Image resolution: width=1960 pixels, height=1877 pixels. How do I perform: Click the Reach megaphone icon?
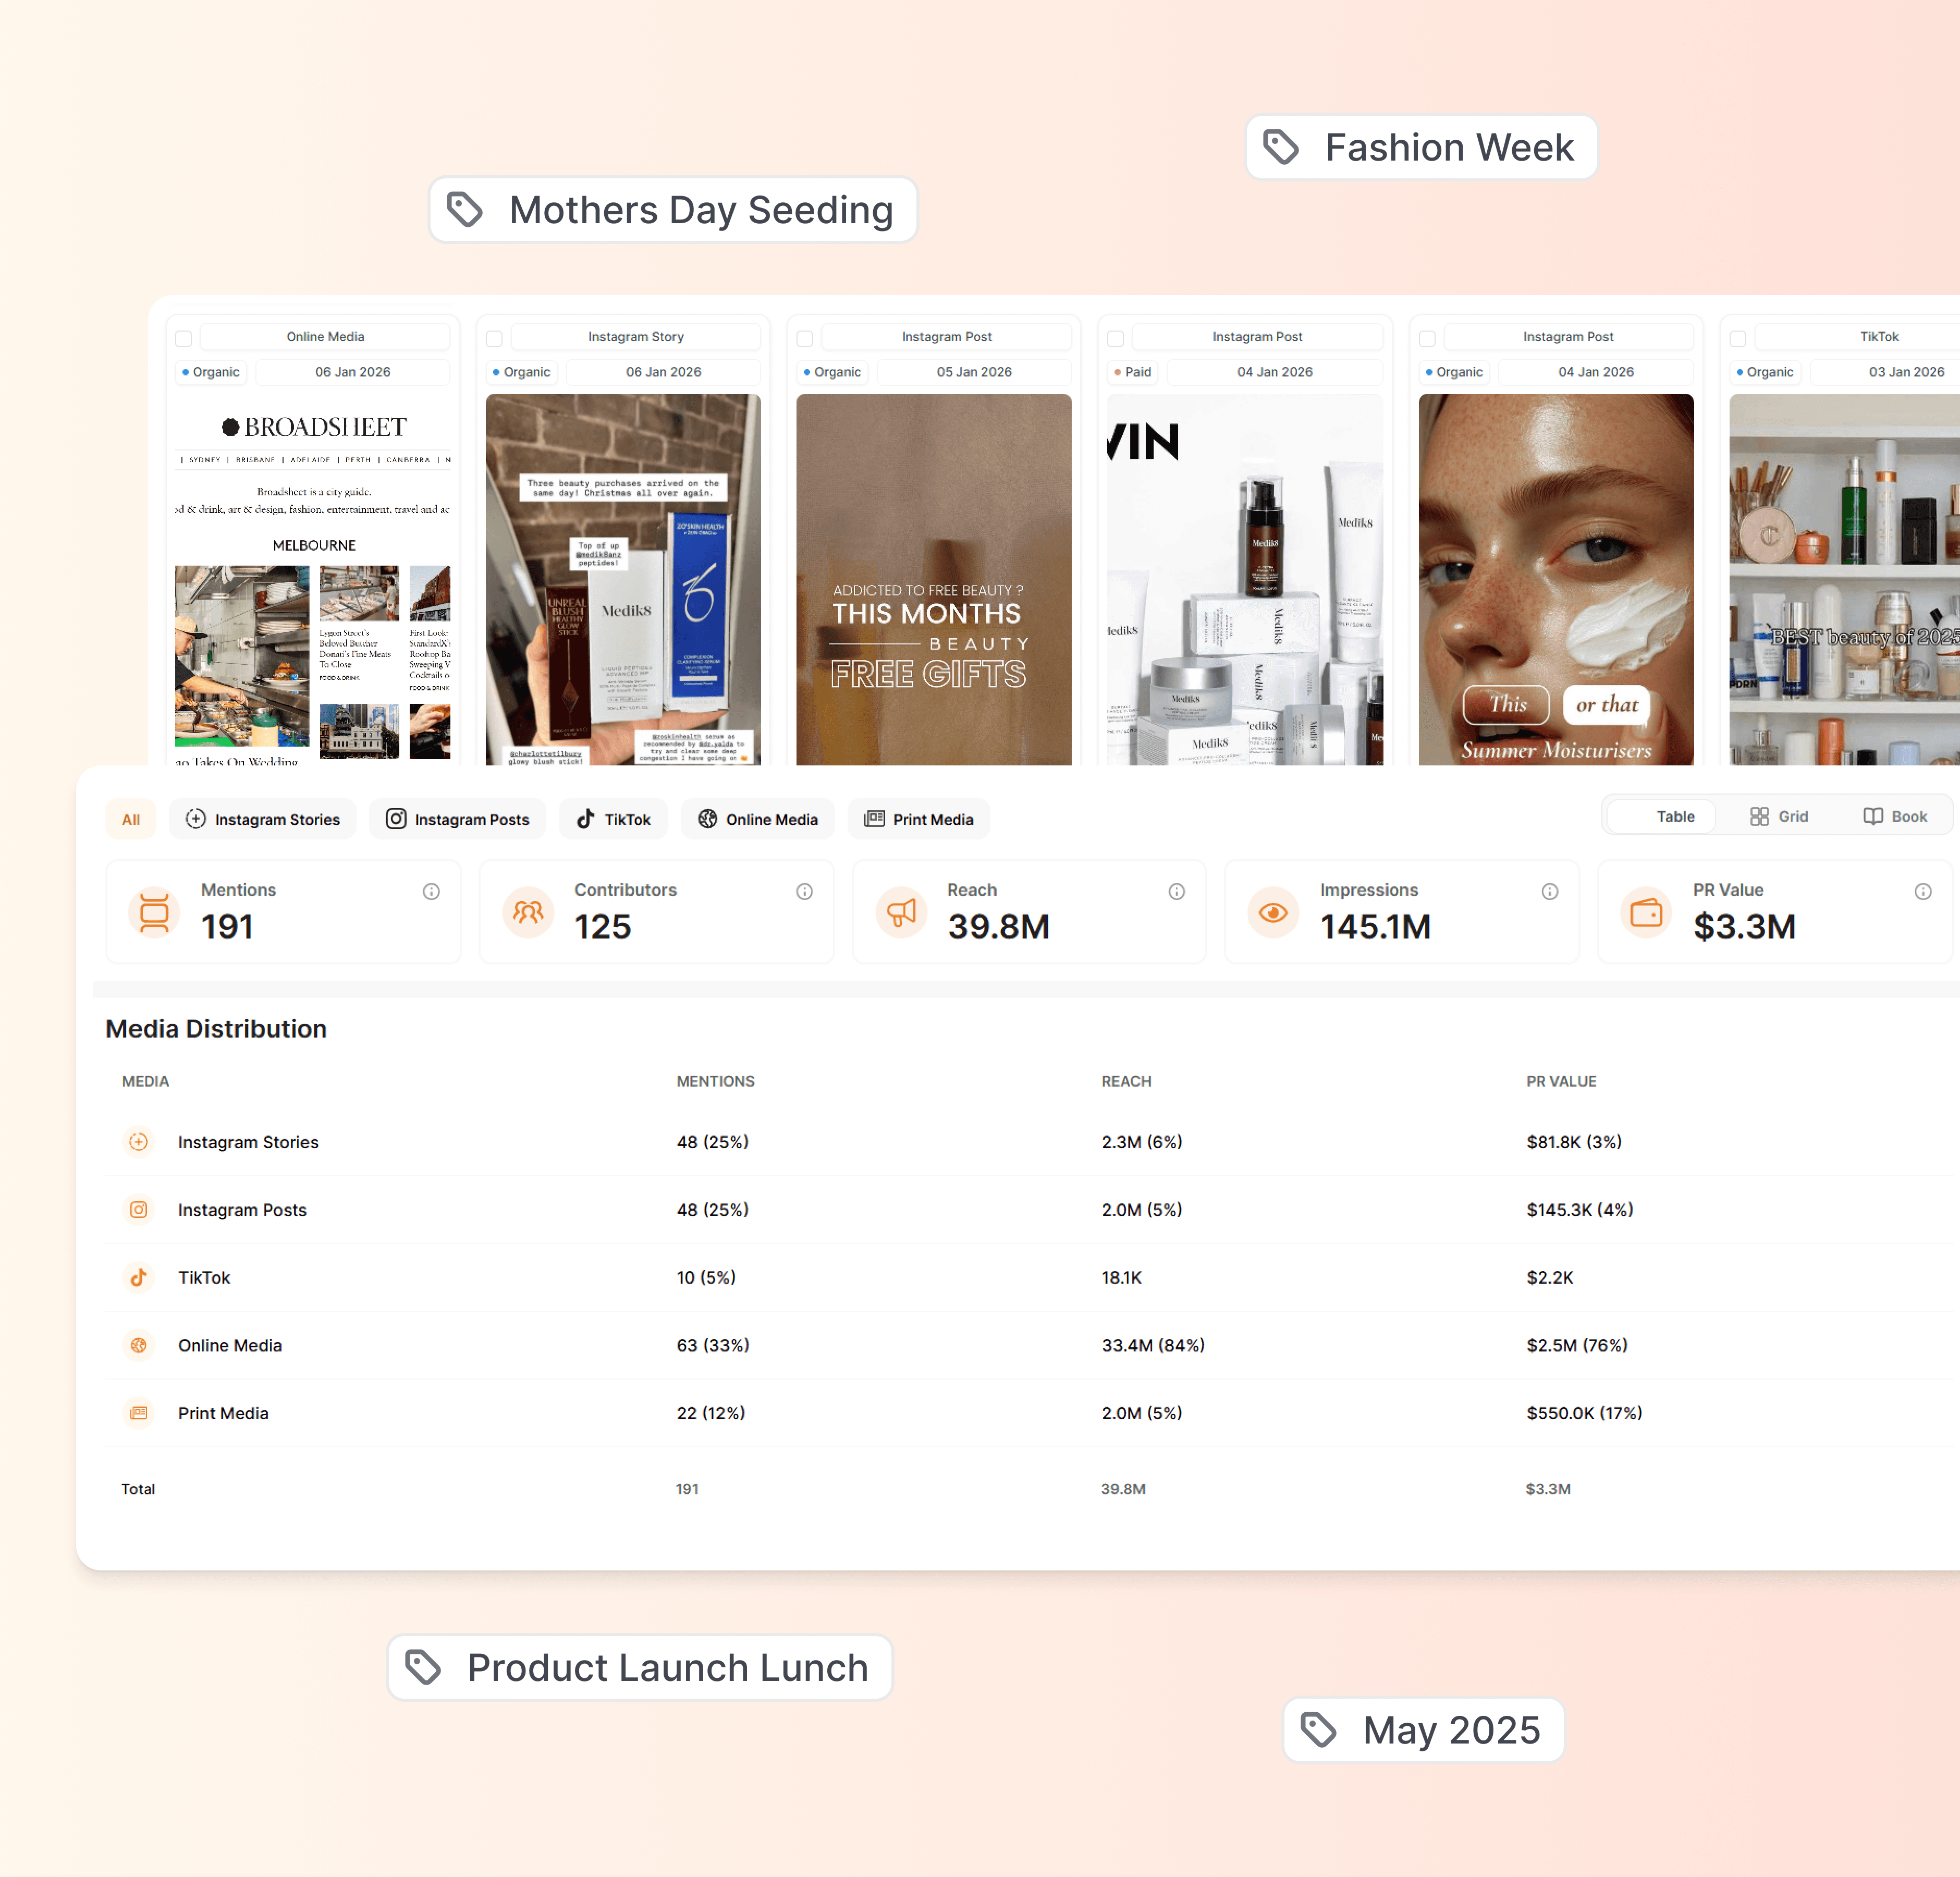coord(901,912)
